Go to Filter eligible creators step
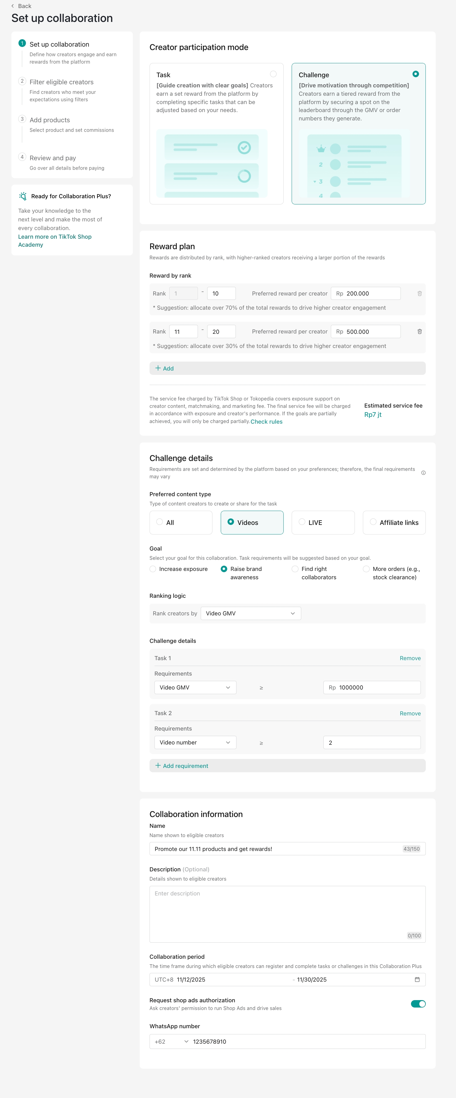Screen dimensions: 456x1098 (x=61, y=82)
